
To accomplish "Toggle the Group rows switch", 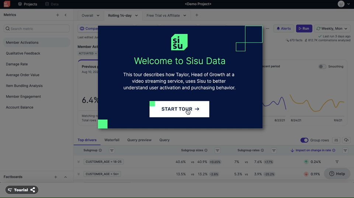I will pos(304,140).
